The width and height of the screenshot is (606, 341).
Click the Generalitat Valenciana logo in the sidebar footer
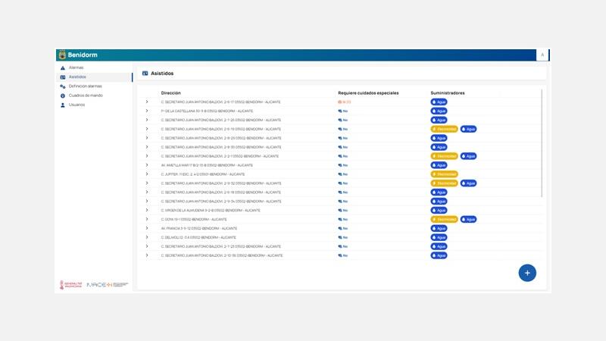click(71, 285)
